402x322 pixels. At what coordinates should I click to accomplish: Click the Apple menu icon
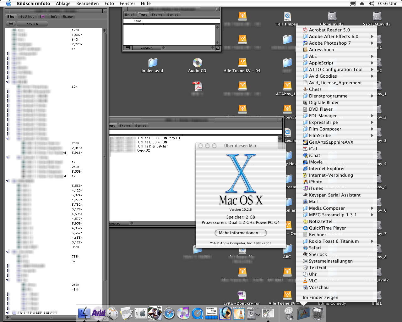coord(8,3)
